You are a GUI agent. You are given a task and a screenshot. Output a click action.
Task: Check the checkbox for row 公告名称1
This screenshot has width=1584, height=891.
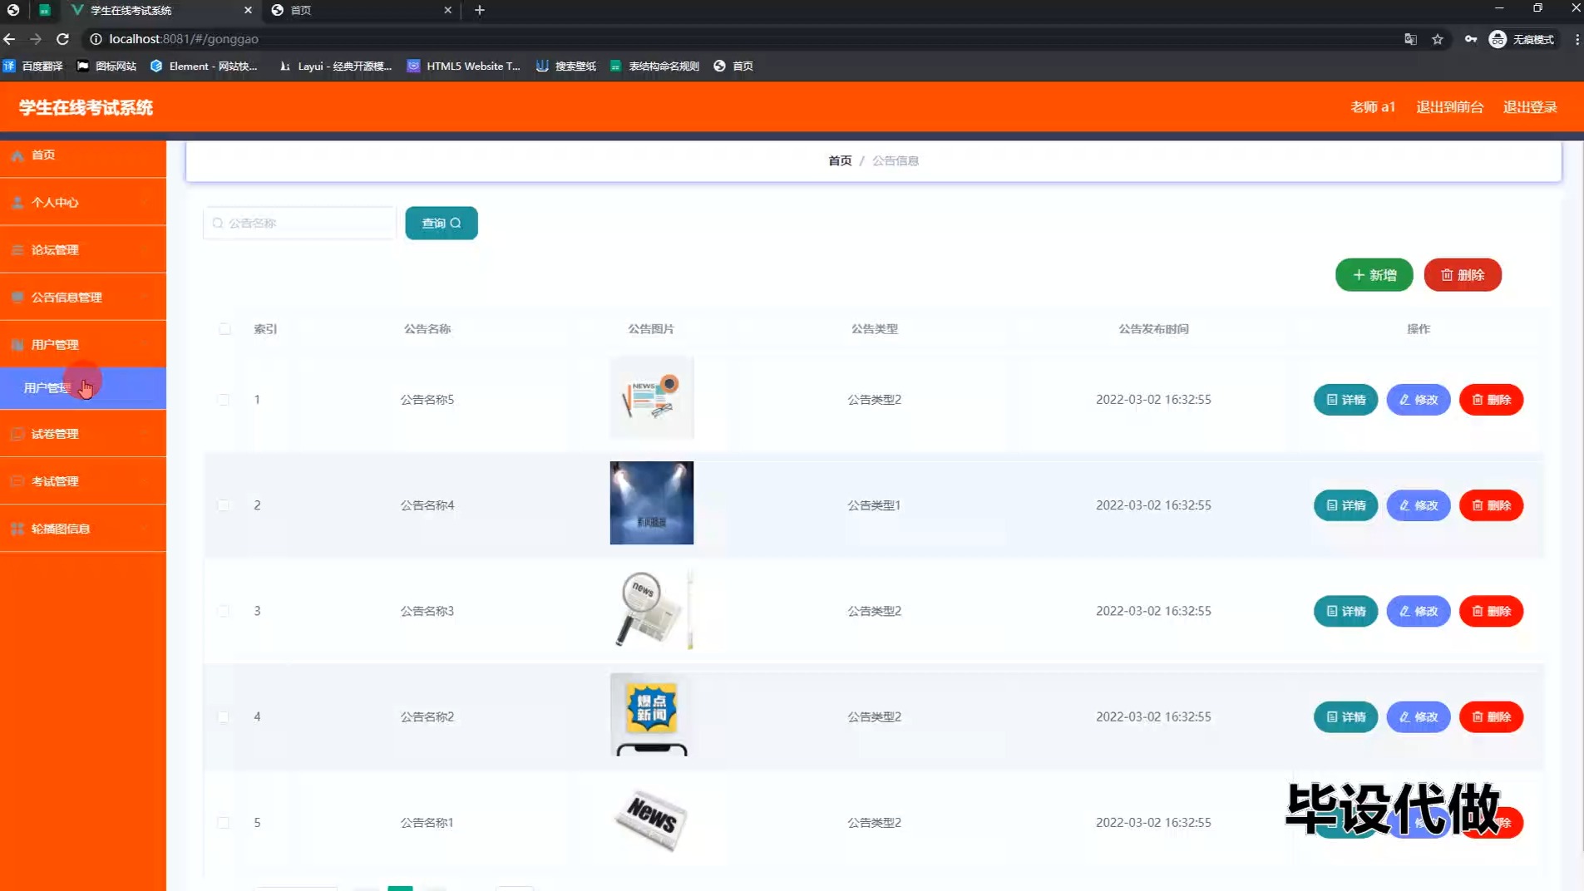223,823
